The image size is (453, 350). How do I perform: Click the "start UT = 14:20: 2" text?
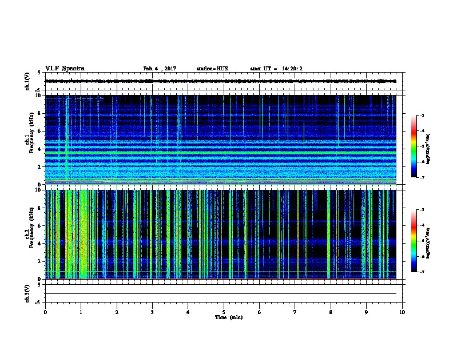(x=276, y=69)
